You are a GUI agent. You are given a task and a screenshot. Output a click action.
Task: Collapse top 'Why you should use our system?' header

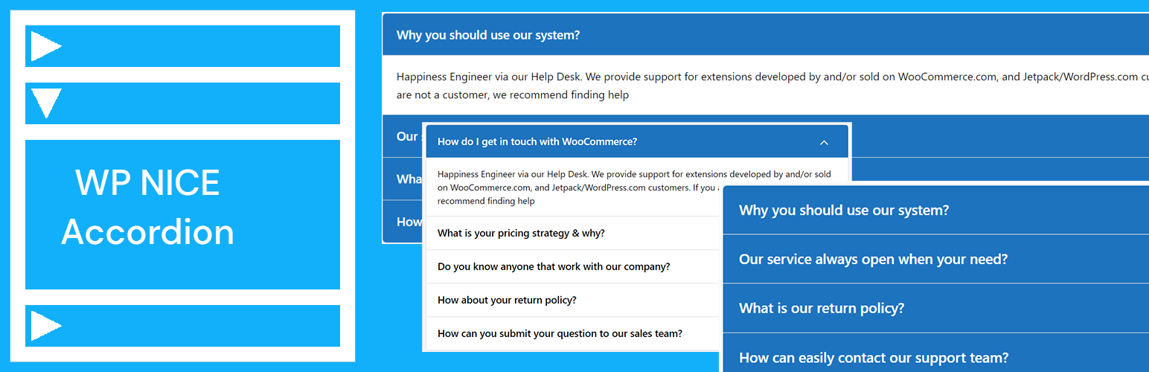(765, 35)
